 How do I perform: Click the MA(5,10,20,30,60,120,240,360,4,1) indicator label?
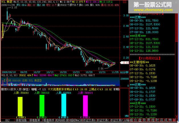coord(36,2)
